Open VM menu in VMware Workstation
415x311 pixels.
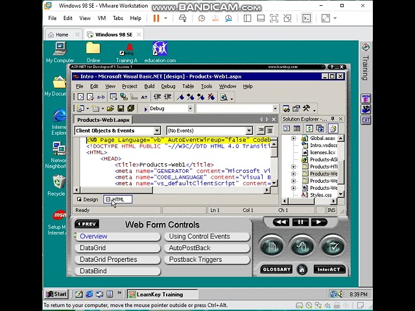(102, 18)
